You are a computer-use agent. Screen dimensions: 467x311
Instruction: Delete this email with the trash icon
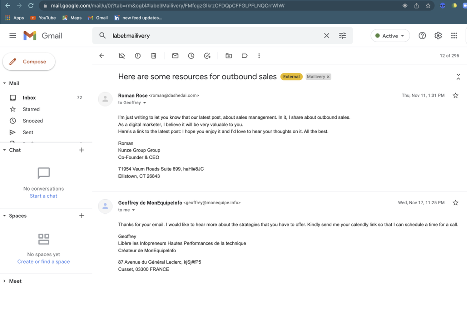153,56
